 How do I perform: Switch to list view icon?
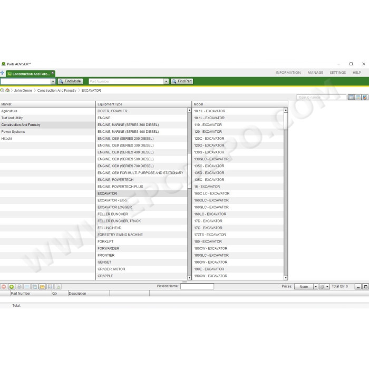[x=351, y=97]
